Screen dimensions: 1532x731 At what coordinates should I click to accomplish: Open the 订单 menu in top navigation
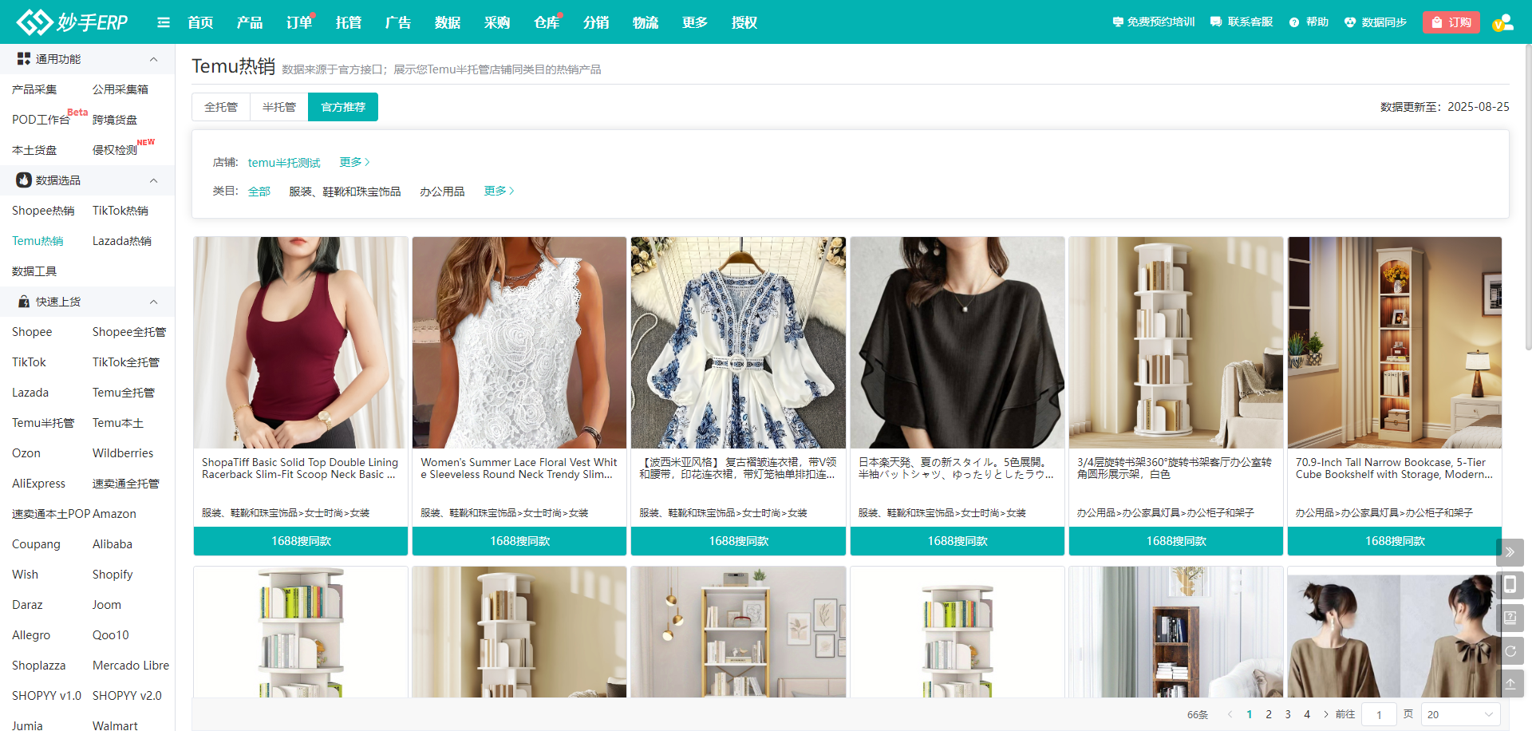coord(298,22)
